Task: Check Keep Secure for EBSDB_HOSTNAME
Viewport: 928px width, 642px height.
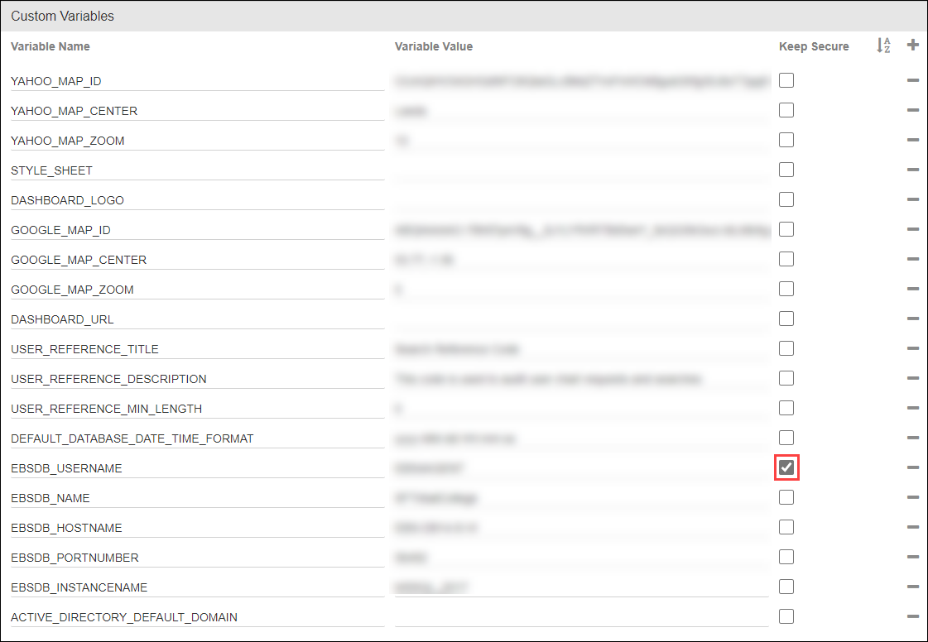Action: tap(786, 527)
